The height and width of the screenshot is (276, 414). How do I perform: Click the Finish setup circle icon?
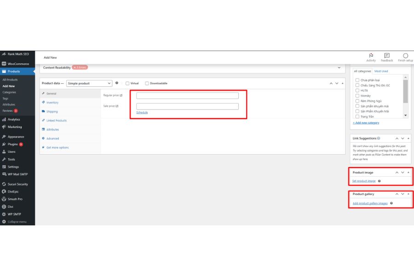(405, 56)
